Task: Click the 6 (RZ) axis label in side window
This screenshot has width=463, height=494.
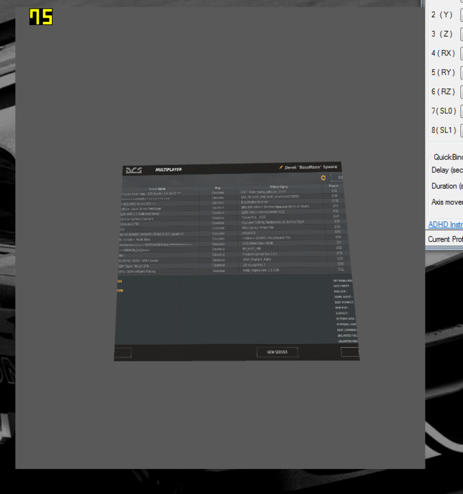Action: (443, 92)
